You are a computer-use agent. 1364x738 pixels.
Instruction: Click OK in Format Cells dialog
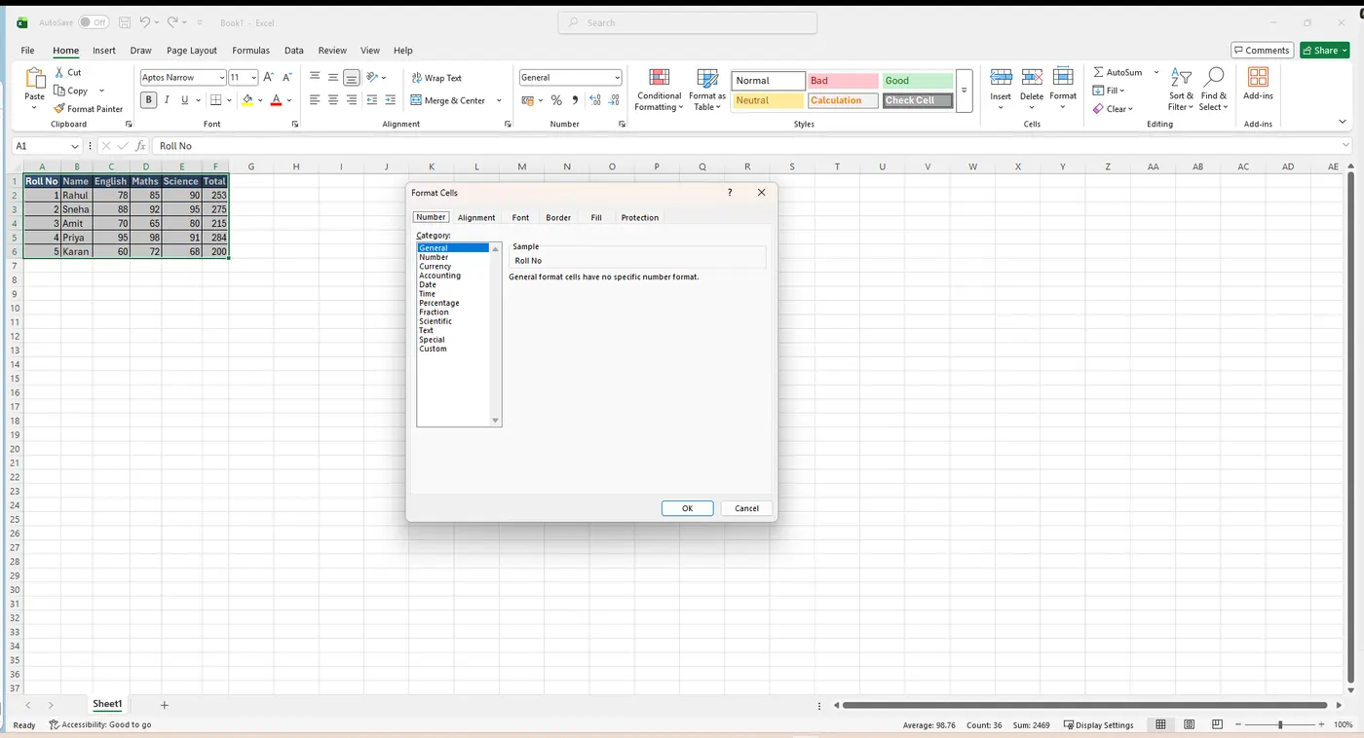coord(687,508)
